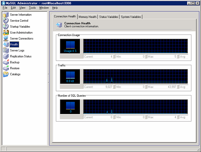Switch to the System Variables tab
The image size is (201, 152).
(131, 17)
